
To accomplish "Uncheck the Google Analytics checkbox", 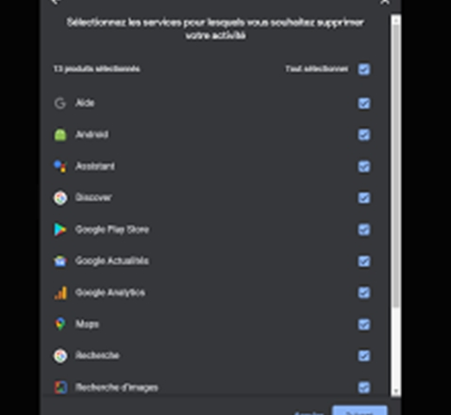I will click(364, 292).
